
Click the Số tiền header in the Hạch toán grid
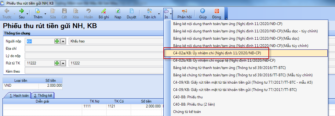coord(146,101)
